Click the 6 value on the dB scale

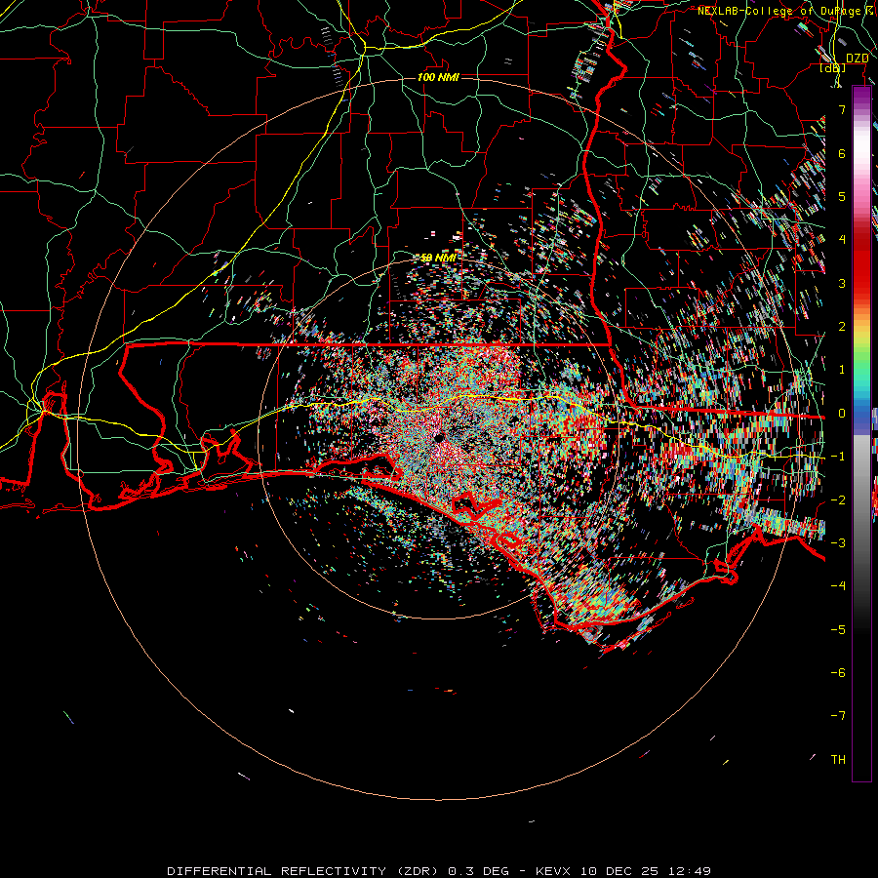[842, 153]
